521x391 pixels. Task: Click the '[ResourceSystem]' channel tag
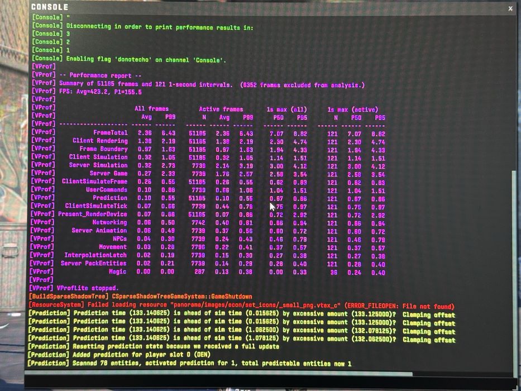[56, 304]
